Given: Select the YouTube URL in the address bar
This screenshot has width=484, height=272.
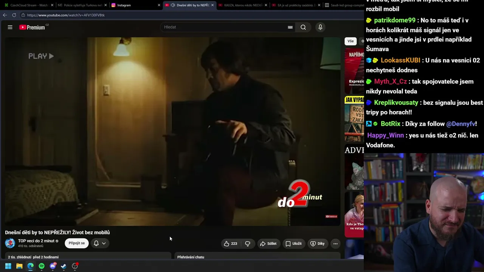Looking at the screenshot, I should (x=66, y=15).
